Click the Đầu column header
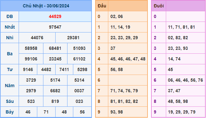Image resolution: width=206 pixels, height=118 pixels. [102, 6]
